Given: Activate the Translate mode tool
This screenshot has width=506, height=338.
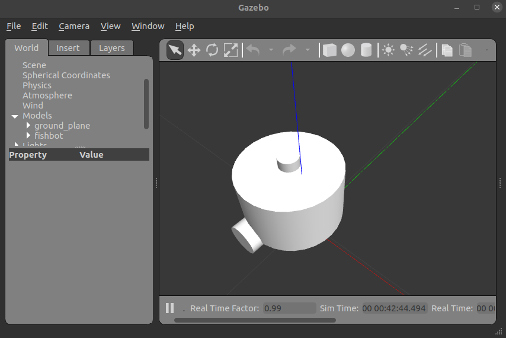Looking at the screenshot, I should tap(194, 50).
